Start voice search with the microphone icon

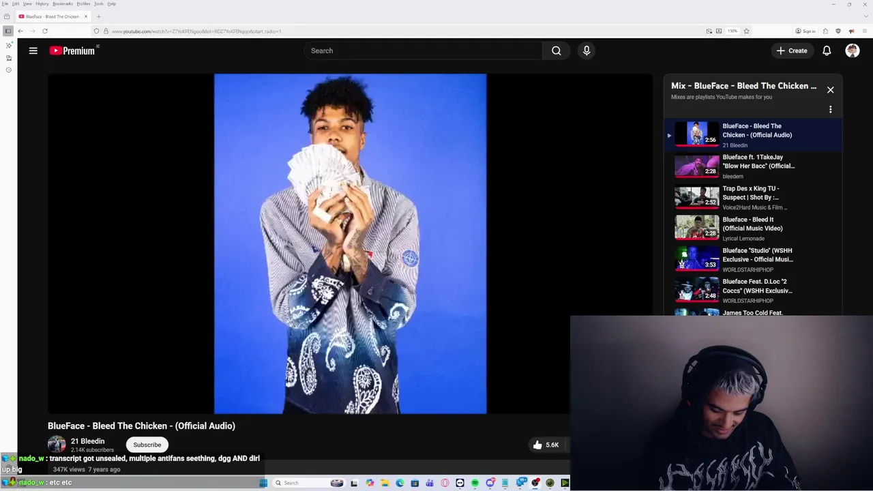coord(587,50)
